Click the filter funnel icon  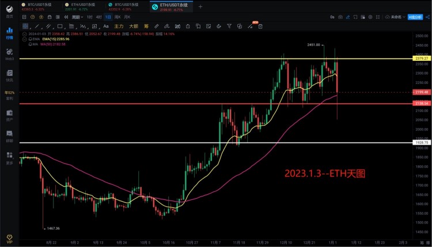click(x=229, y=26)
